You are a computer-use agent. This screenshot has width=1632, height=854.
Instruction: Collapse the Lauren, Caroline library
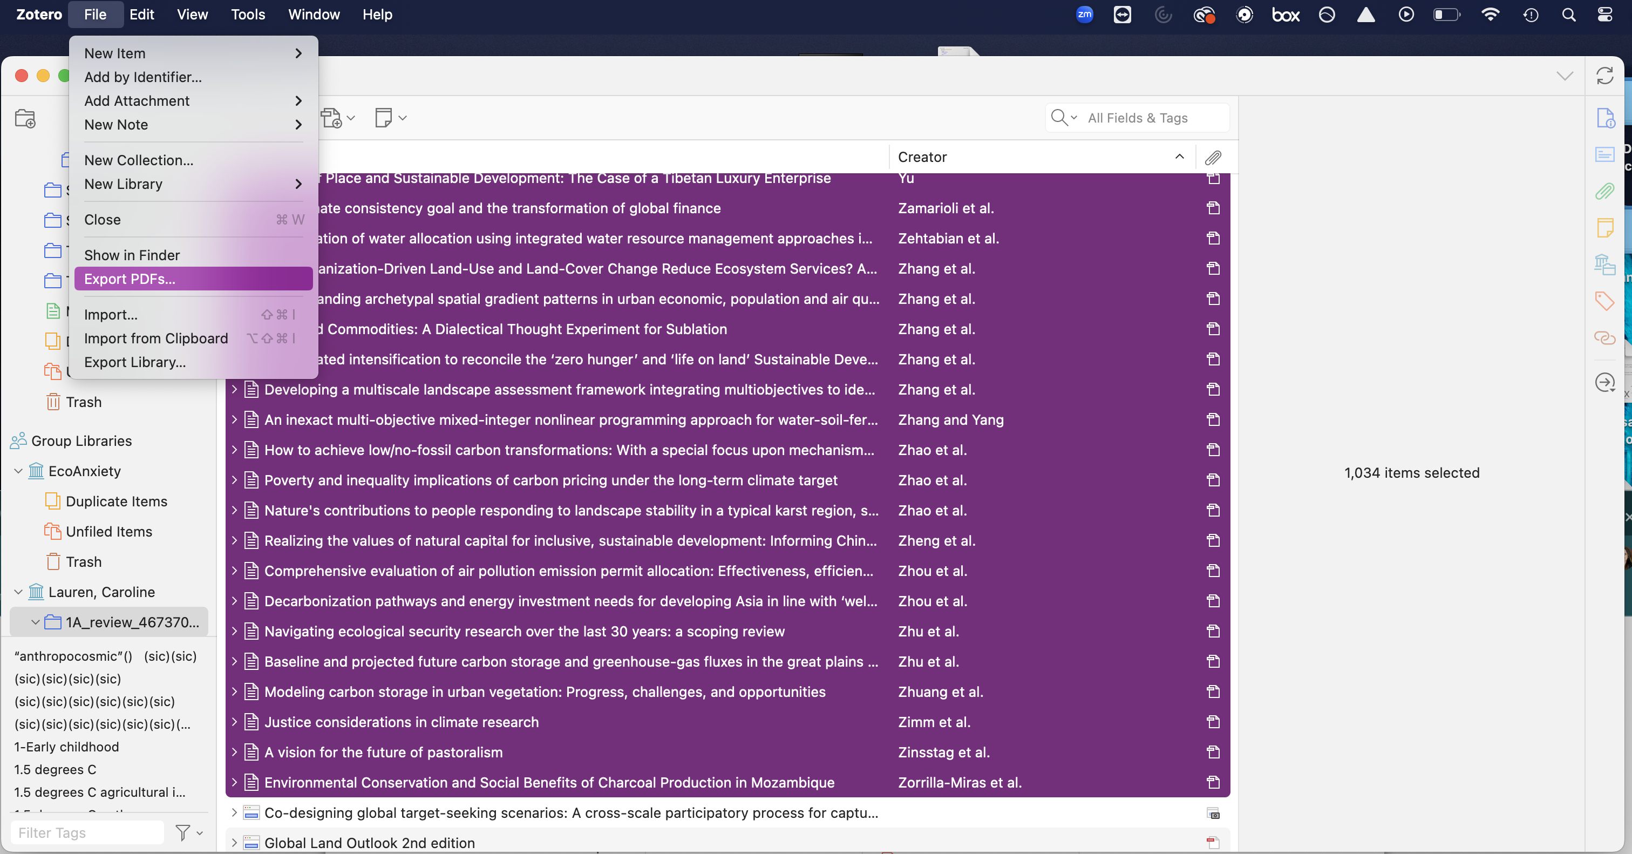coord(18,592)
